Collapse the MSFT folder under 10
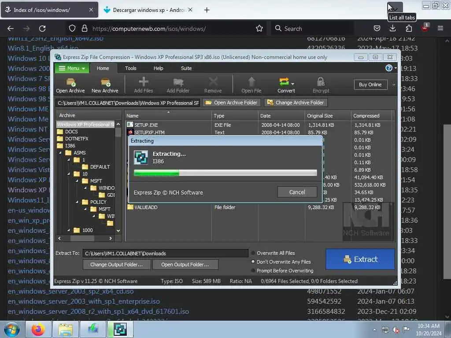Screen dimensions: 451x338 point(77,181)
